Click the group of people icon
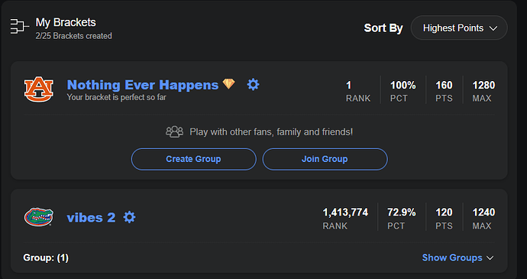527x279 pixels. point(174,132)
